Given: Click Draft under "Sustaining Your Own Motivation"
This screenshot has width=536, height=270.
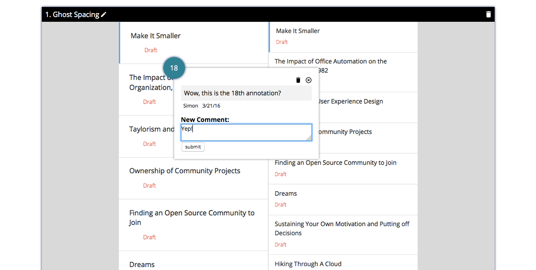Looking at the screenshot, I should coord(280,245).
